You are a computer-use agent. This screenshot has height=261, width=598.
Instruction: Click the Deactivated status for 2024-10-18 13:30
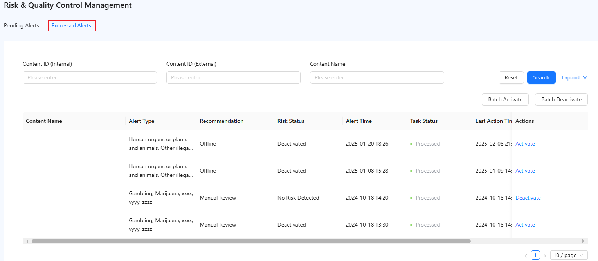coord(292,225)
